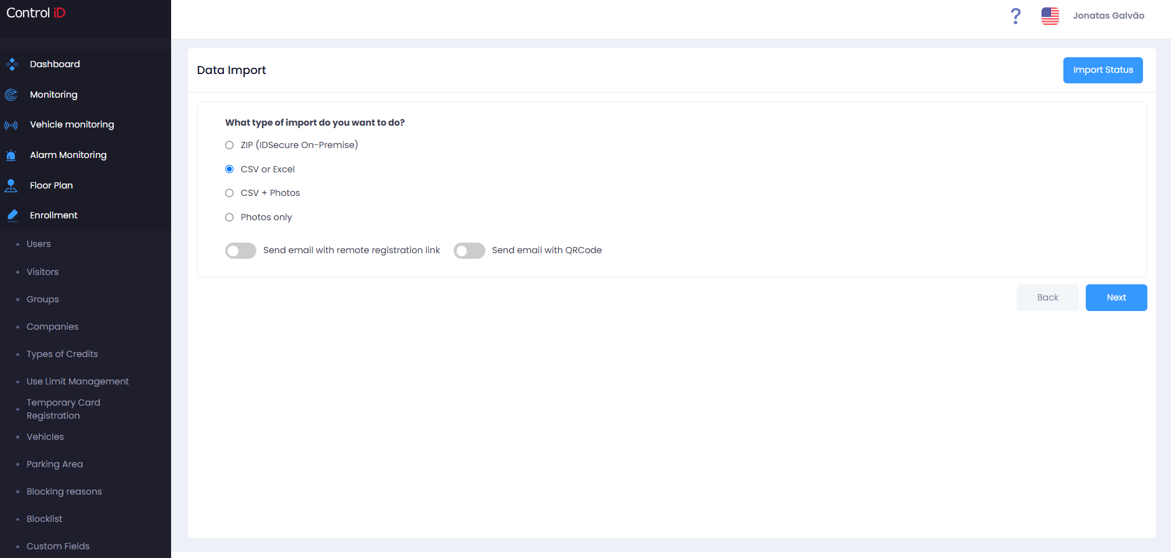Open the Jonatas Galvão user menu
The width and height of the screenshot is (1171, 558).
[1108, 16]
